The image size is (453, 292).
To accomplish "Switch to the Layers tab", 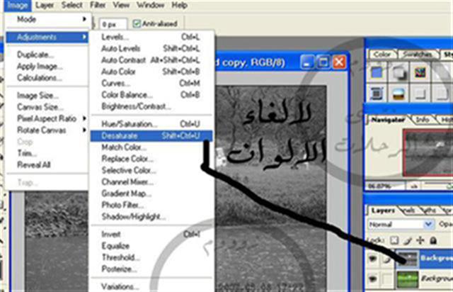I will (383, 210).
